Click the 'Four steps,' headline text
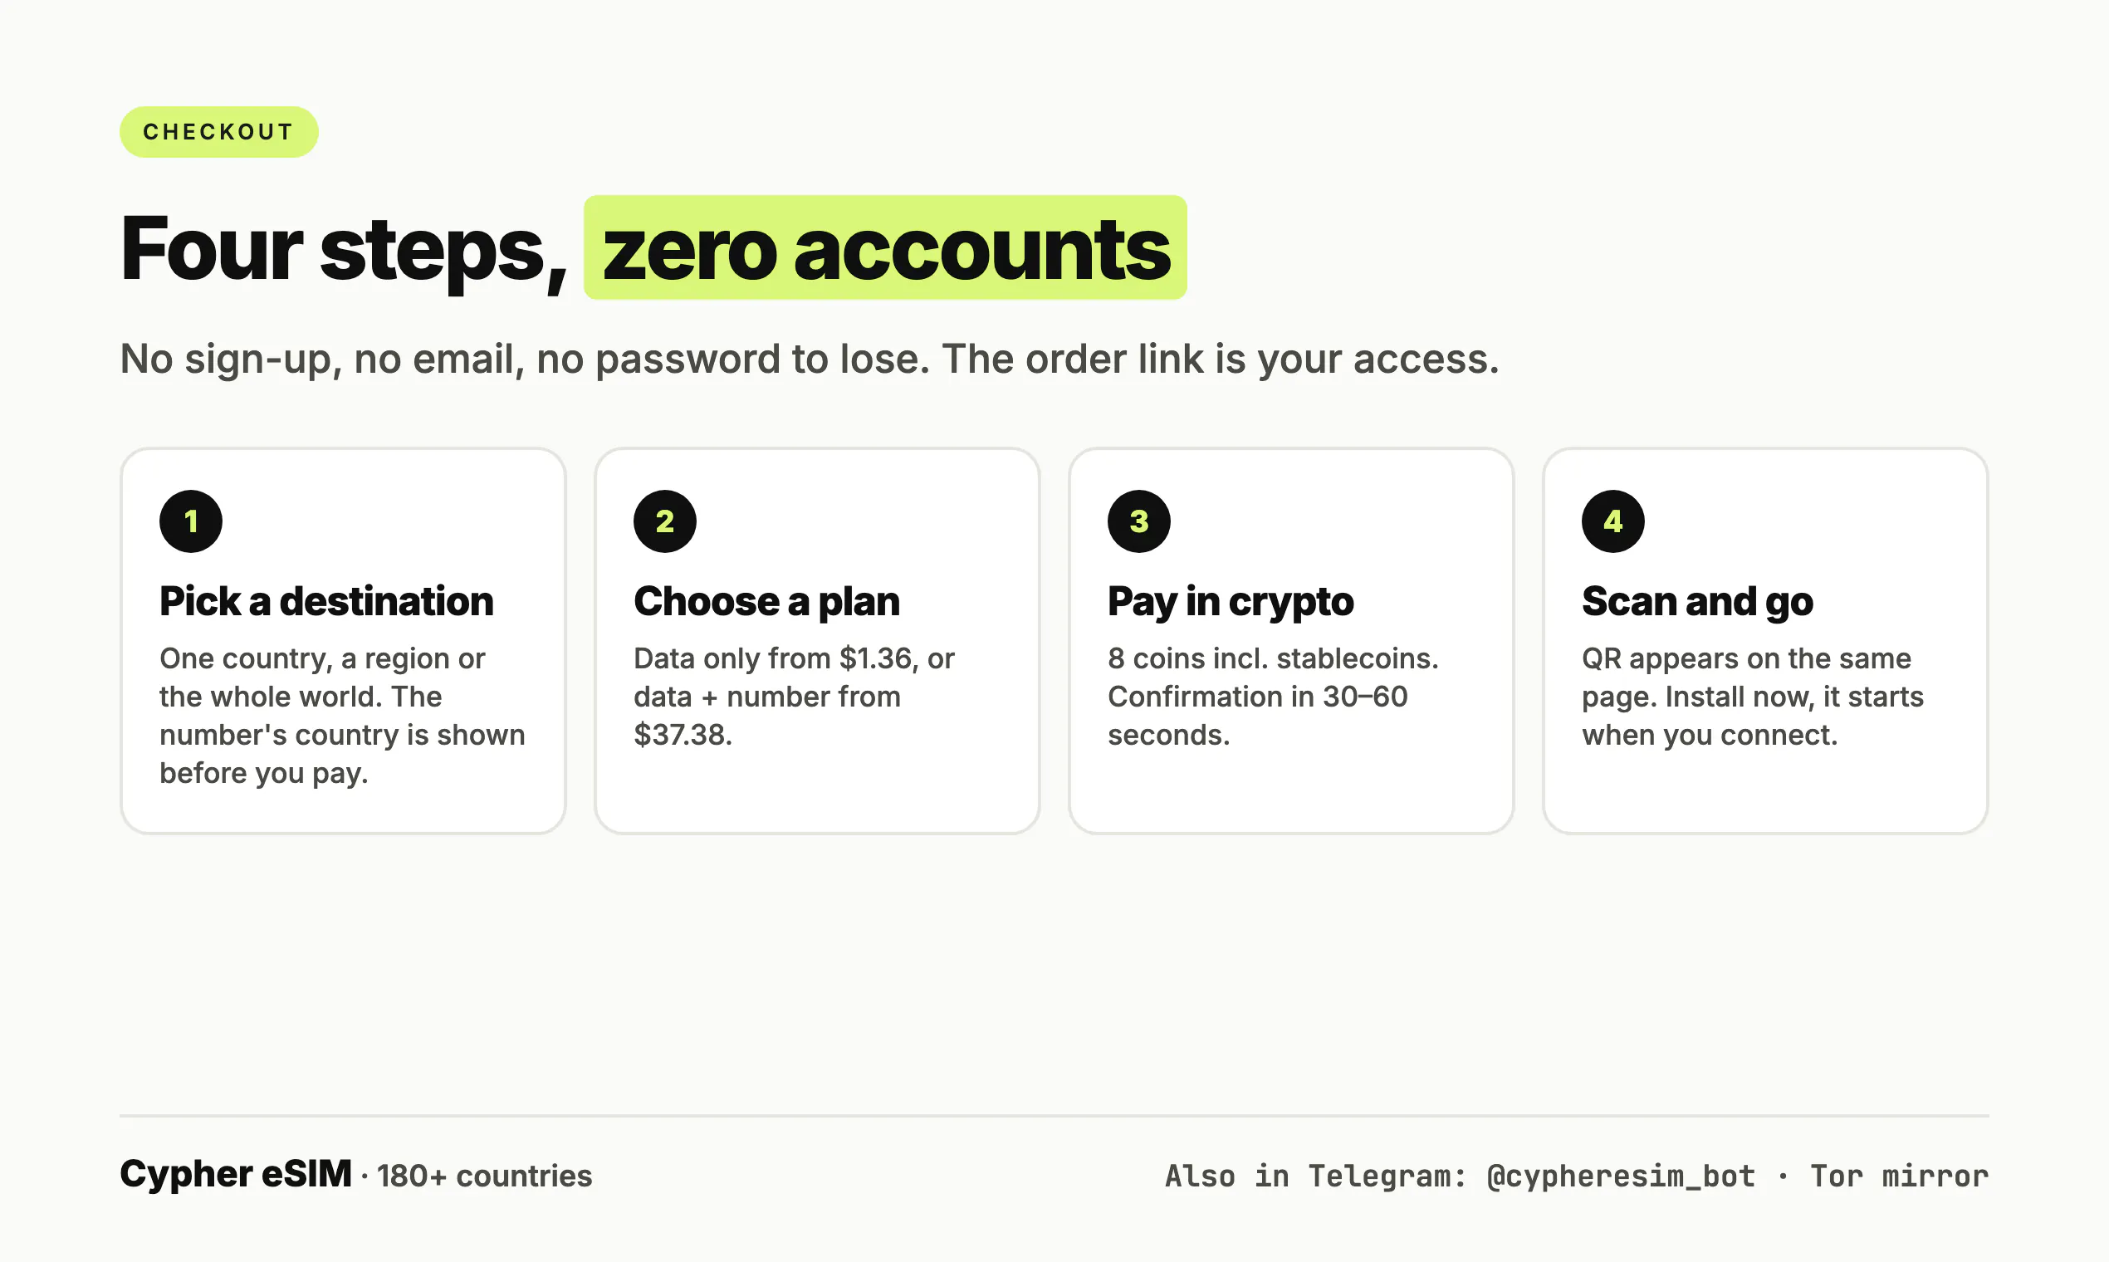Screen dimensions: 2109x1262 [x=344, y=248]
